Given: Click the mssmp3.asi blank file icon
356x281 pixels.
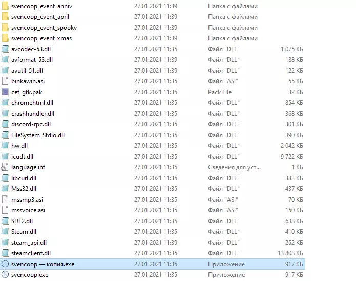Looking at the screenshot, I should tap(5, 199).
